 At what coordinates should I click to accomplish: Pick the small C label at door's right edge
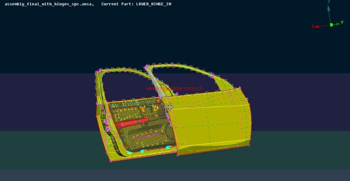click(x=247, y=100)
